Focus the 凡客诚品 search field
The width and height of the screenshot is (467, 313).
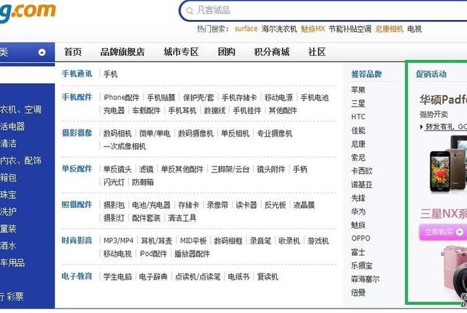323,11
